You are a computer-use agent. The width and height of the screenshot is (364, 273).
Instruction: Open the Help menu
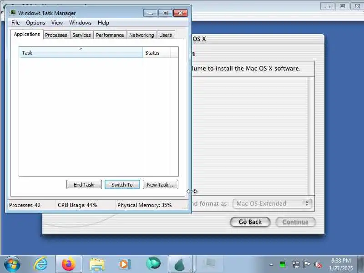tap(103, 23)
